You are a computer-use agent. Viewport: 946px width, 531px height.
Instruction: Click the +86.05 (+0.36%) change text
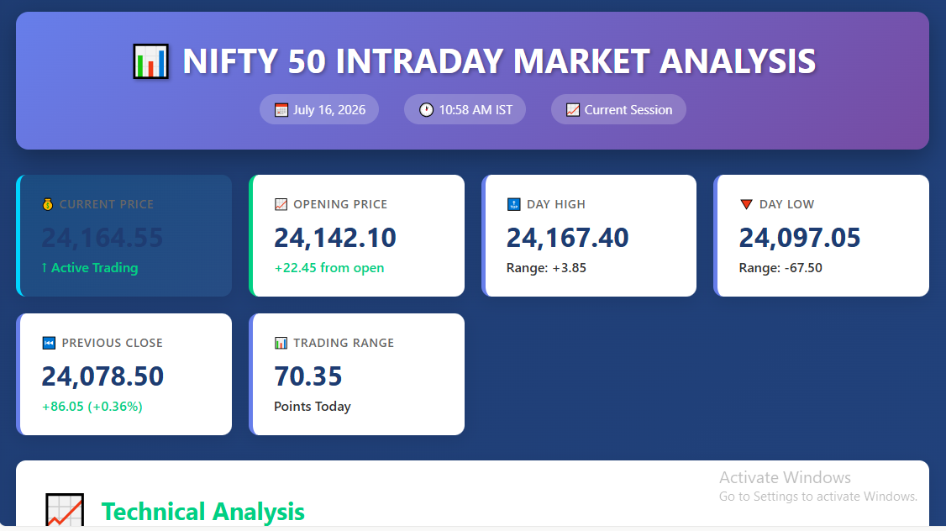(92, 406)
